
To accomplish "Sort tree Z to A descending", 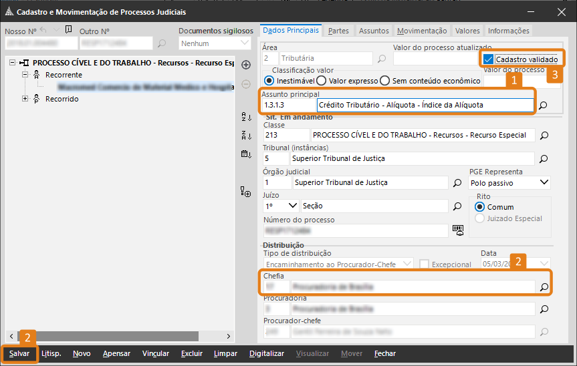I will [x=246, y=136].
